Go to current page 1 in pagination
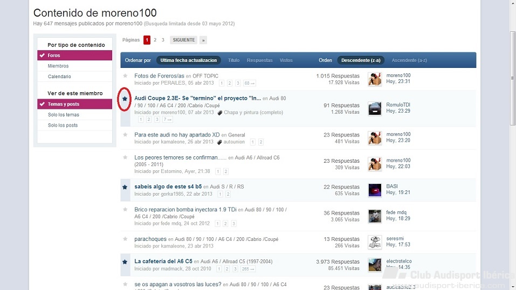This screenshot has width=516, height=290. coord(147,40)
